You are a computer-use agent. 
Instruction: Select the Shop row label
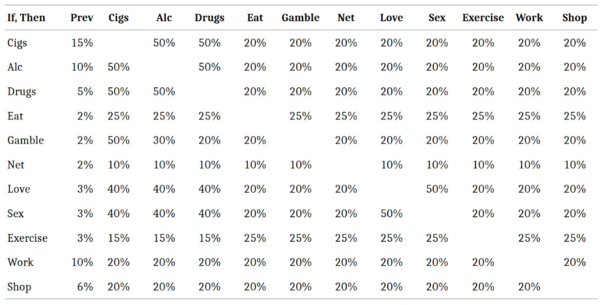pos(19,287)
